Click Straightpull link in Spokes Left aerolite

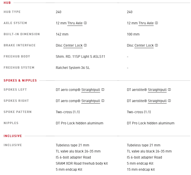157,90
